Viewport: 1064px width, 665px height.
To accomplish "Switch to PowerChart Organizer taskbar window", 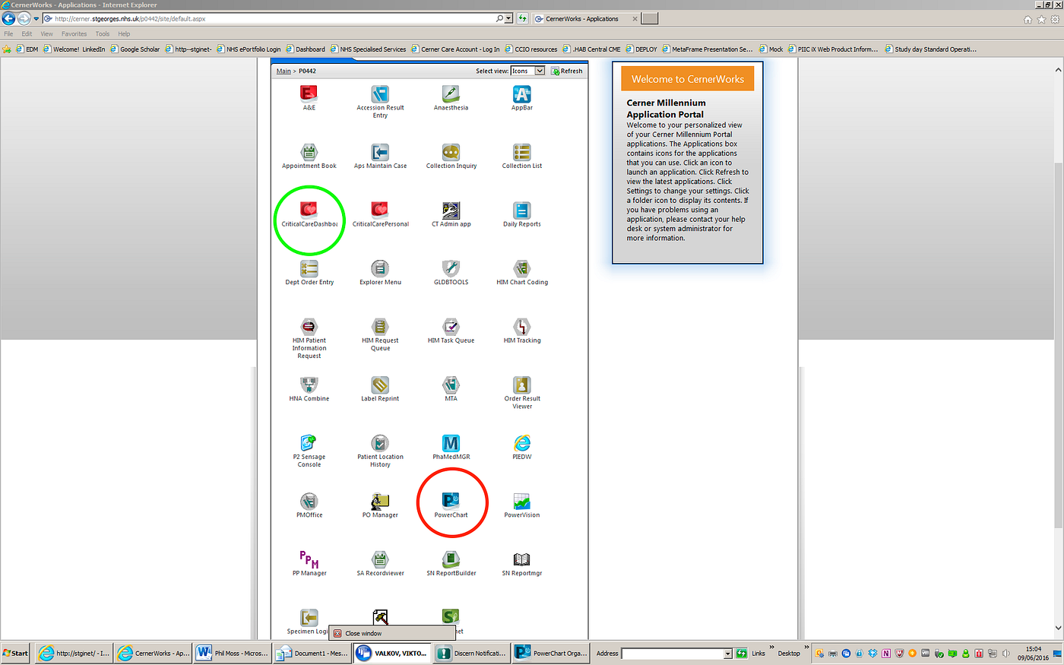I will point(549,653).
